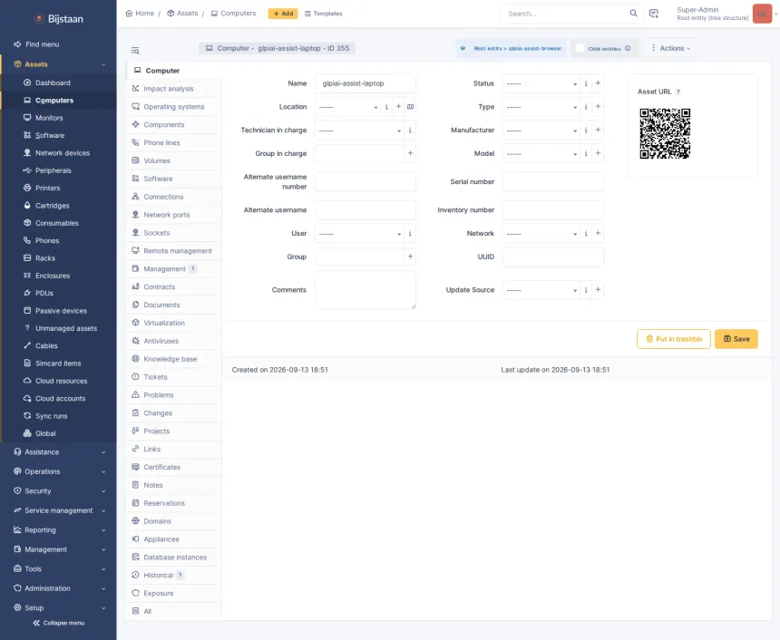780x640 pixels.
Task: Open the Impact analysis tab
Action: tap(173, 89)
